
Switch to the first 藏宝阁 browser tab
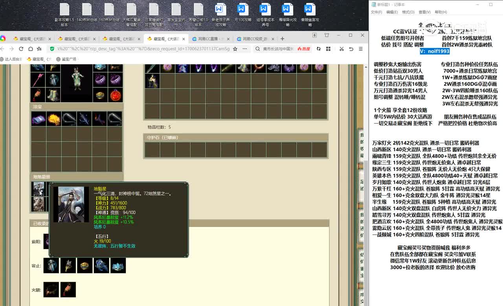(x=31, y=39)
